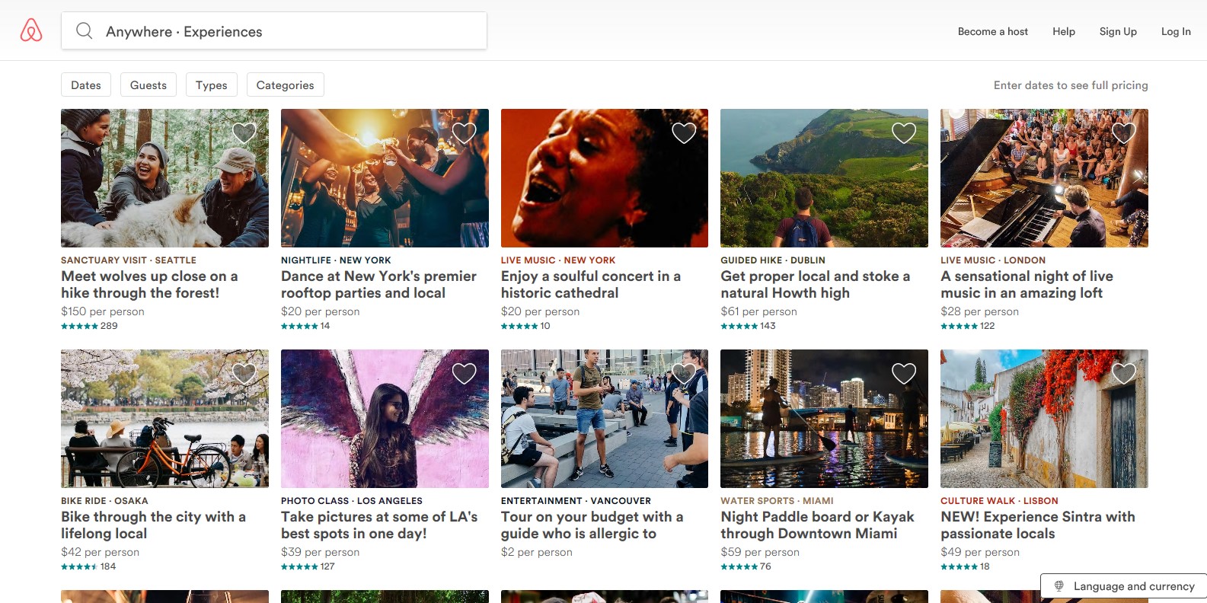This screenshot has height=603, width=1207.
Task: Click the Sign Up link
Action: click(1117, 31)
